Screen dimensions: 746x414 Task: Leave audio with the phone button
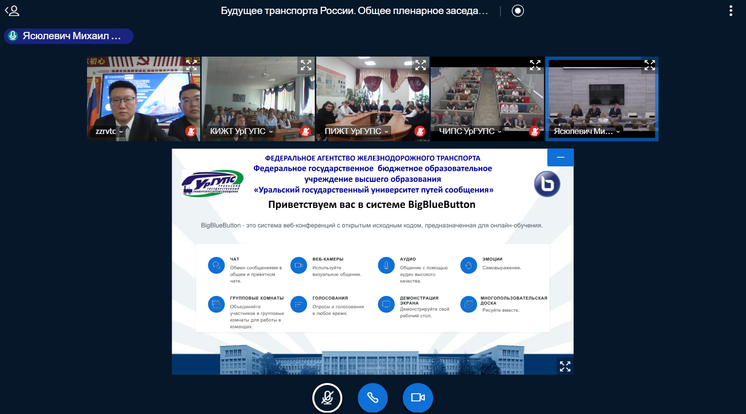[x=373, y=398]
